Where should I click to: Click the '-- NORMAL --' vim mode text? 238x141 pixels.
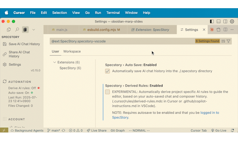point(139,130)
